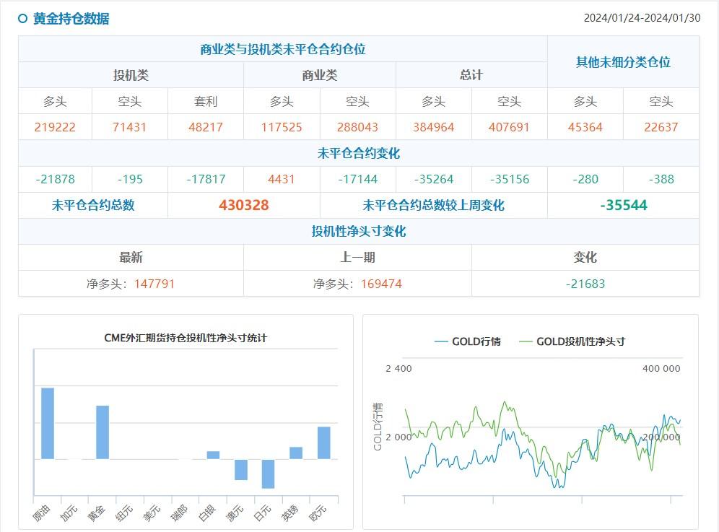Select the 黄金 bar in the CME chart
The height and width of the screenshot is (532, 719).
101,432
